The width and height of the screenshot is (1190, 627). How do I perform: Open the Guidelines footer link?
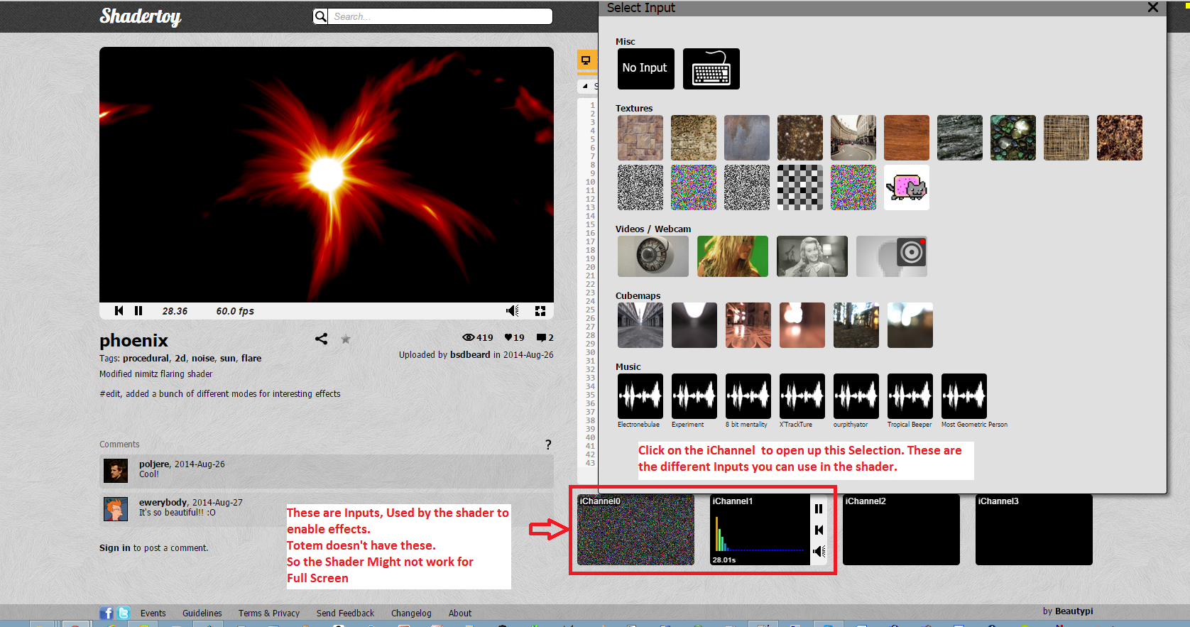(x=202, y=613)
